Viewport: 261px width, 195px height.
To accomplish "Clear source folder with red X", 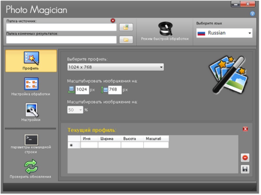I will [x=113, y=21].
